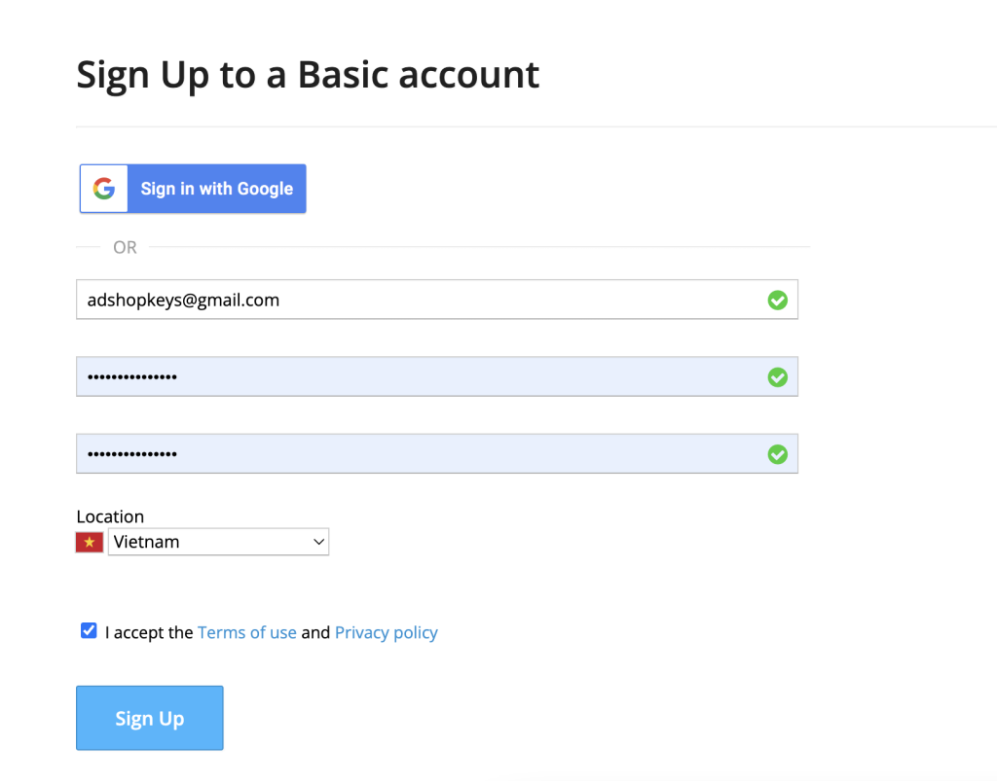Image resolution: width=997 pixels, height=781 pixels.
Task: Open the Terms of use link
Action: 246,632
